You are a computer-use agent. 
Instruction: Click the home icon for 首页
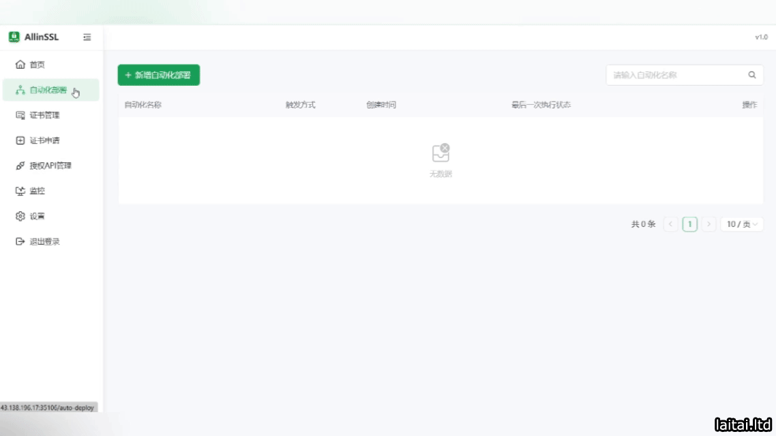(20, 65)
